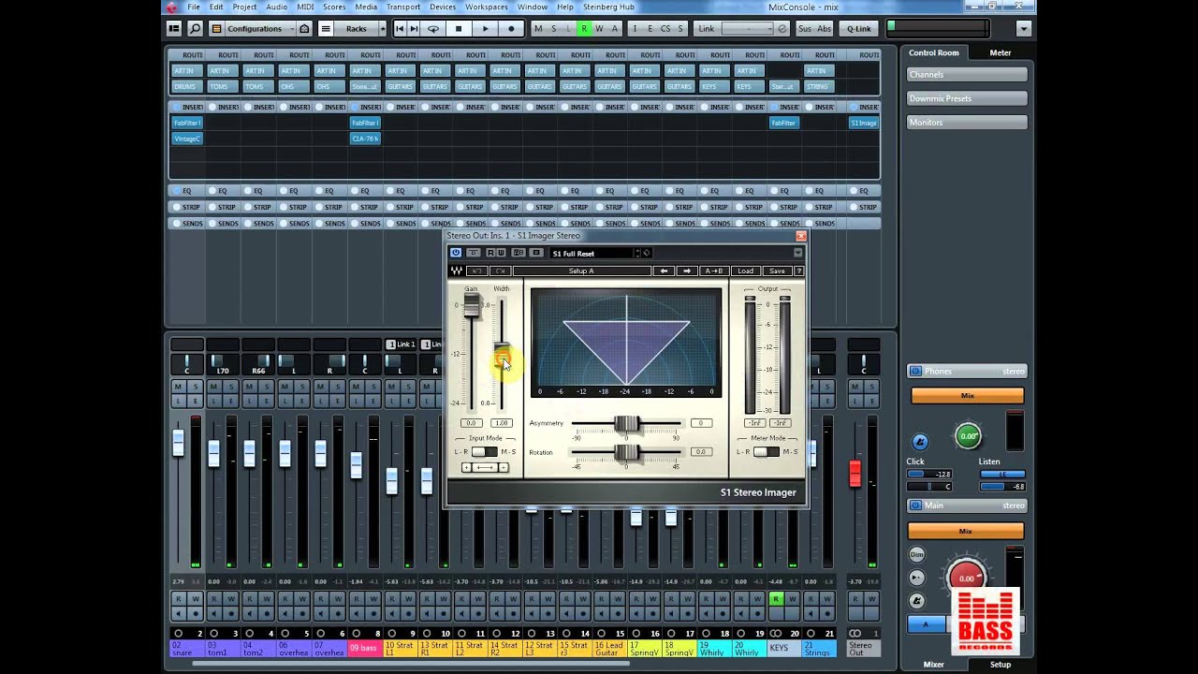
Task: Flip the Input Mode L-R / M-S switch
Action: tap(485, 452)
